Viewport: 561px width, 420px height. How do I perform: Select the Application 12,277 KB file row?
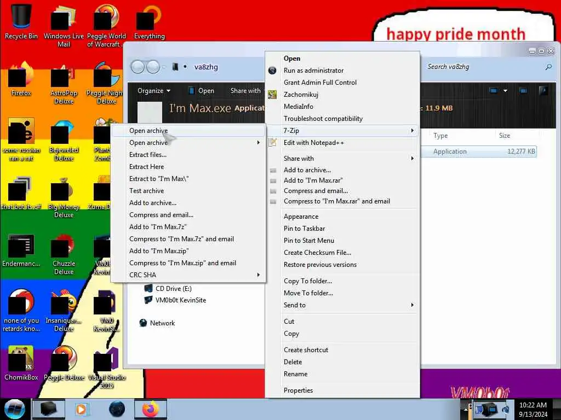(x=479, y=151)
